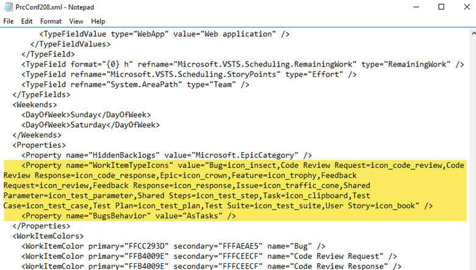Open the Edit menu
The width and height of the screenshot is (476, 270).
click(x=27, y=21)
